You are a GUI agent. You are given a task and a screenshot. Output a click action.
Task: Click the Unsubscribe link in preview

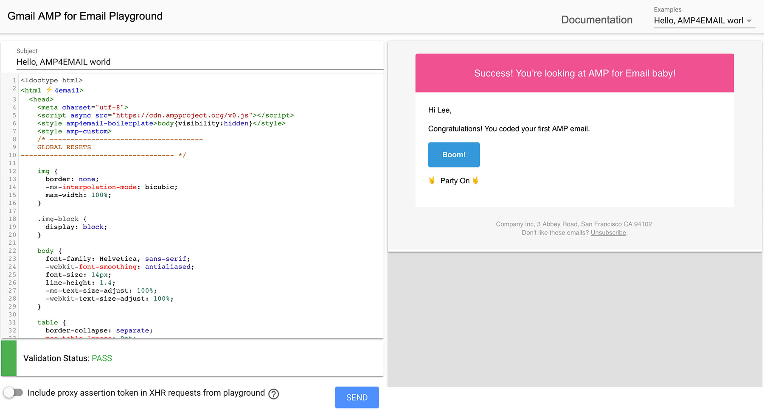coord(608,233)
